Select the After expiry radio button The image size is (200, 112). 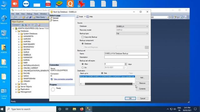[x=82, y=64]
